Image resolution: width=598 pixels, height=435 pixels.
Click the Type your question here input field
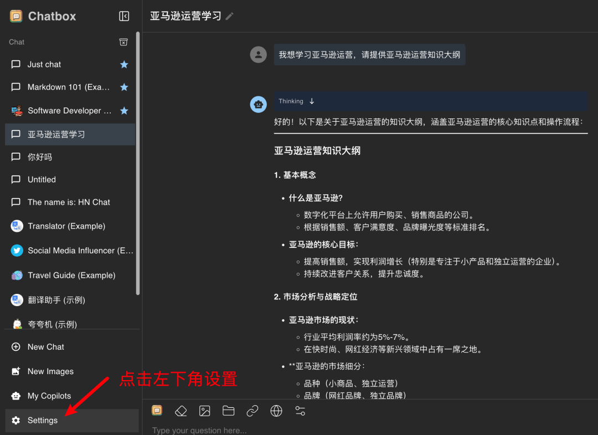tap(370, 429)
